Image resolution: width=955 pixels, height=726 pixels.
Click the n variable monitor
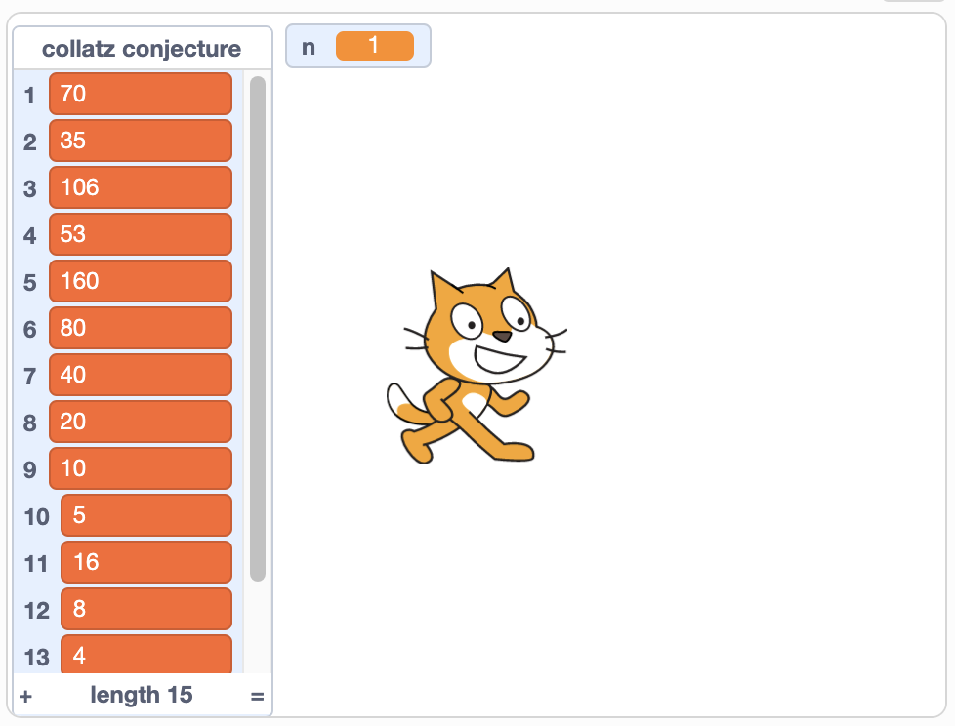357,46
